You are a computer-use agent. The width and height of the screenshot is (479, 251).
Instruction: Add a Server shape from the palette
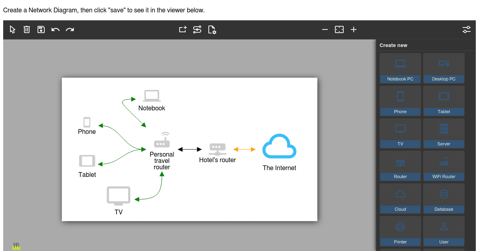(443, 133)
